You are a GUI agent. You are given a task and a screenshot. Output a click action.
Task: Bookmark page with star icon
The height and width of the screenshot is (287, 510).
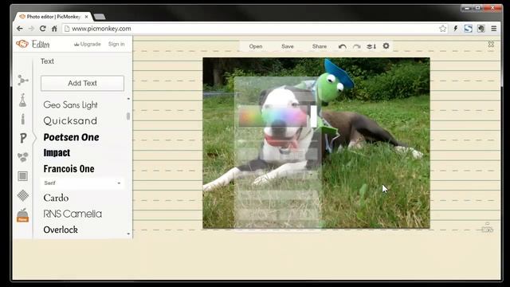pyautogui.click(x=443, y=29)
